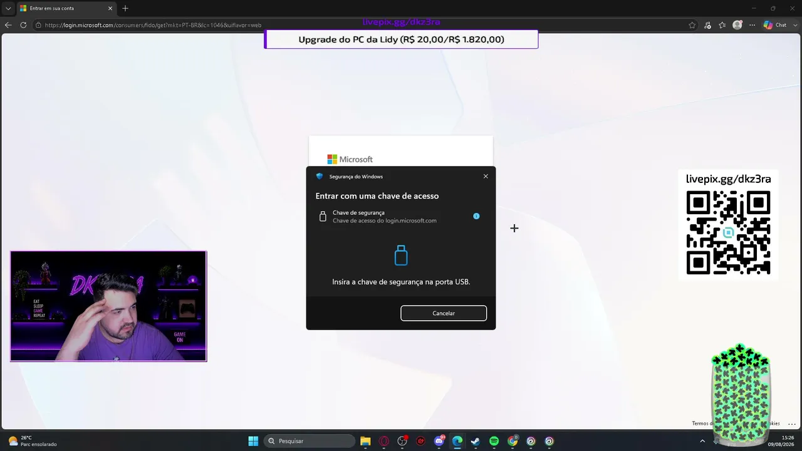Open the Windows Start menu

tap(253, 441)
